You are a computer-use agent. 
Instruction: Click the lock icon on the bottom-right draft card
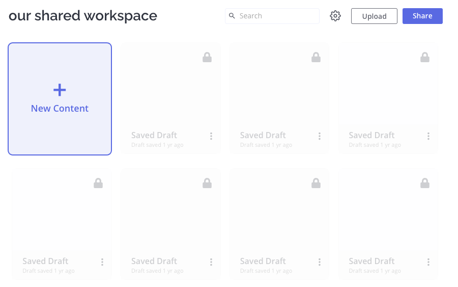pyautogui.click(x=425, y=183)
